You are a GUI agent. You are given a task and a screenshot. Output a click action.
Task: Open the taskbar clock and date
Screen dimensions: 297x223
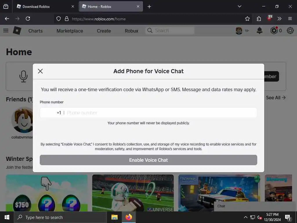(272, 217)
